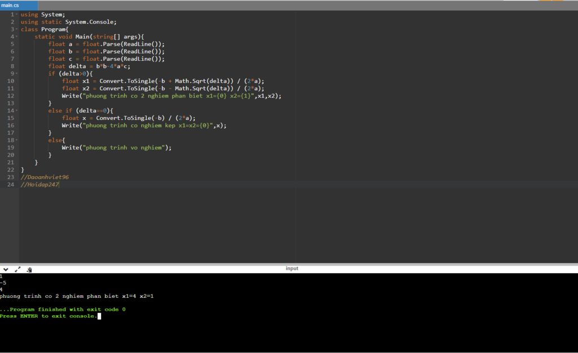Click the blinking console cursor block
578x353 pixels.
coord(99,316)
